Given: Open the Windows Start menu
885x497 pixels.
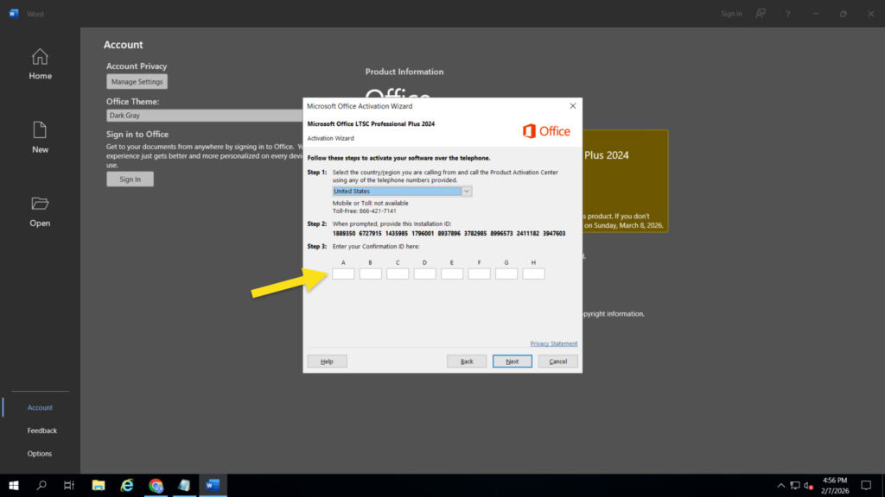Looking at the screenshot, I should pyautogui.click(x=14, y=485).
